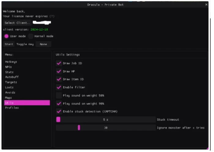
Task: Open the Select Client picker
Action: click(x=17, y=23)
